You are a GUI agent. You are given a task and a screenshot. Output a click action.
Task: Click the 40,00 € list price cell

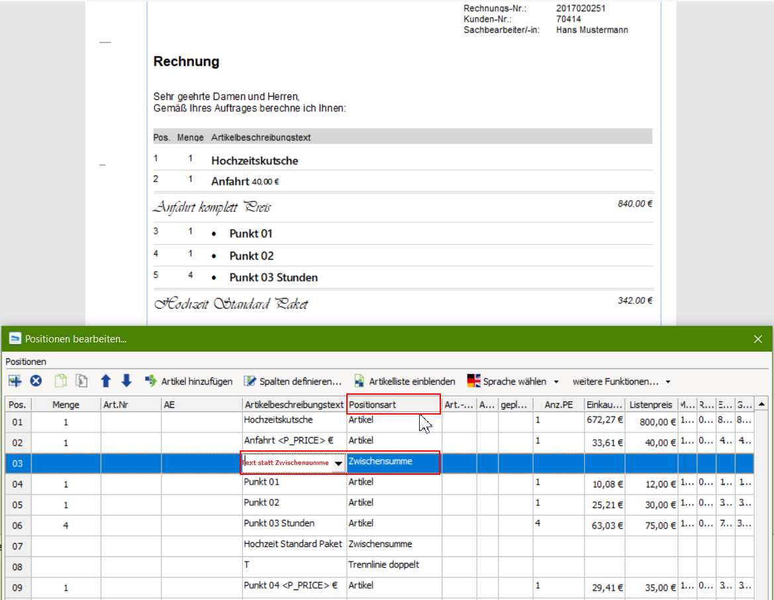point(651,443)
